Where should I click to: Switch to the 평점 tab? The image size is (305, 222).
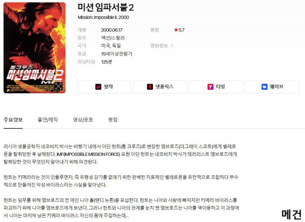click(x=113, y=120)
